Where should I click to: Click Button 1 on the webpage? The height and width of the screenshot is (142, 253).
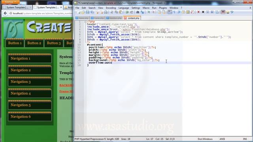[x=15, y=43]
